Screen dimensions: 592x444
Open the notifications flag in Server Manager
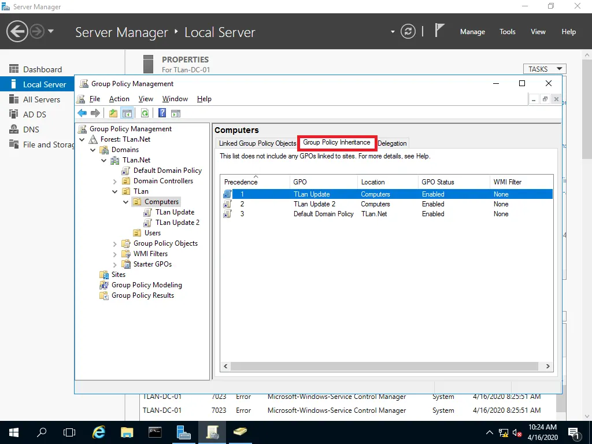439,30
